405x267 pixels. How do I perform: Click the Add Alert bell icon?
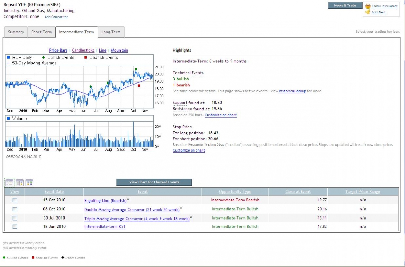[368, 12]
